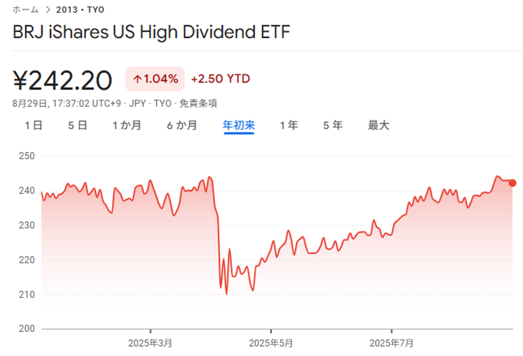This screenshot has height=356, width=523.
Task: Select the 年初来 tab
Action: (x=239, y=125)
